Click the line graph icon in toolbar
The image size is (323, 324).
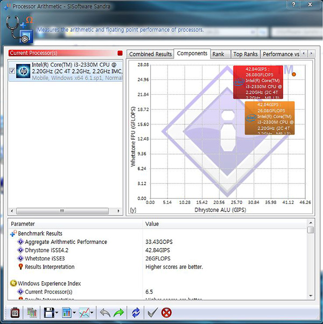85,313
